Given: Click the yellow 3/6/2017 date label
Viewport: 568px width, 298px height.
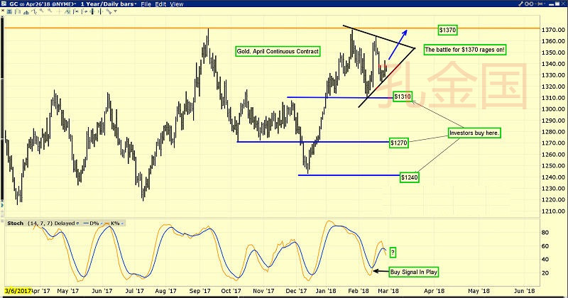Looking at the screenshot, I should click(x=17, y=291).
